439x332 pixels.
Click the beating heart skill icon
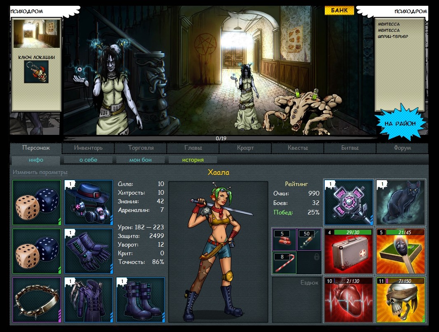349,300
